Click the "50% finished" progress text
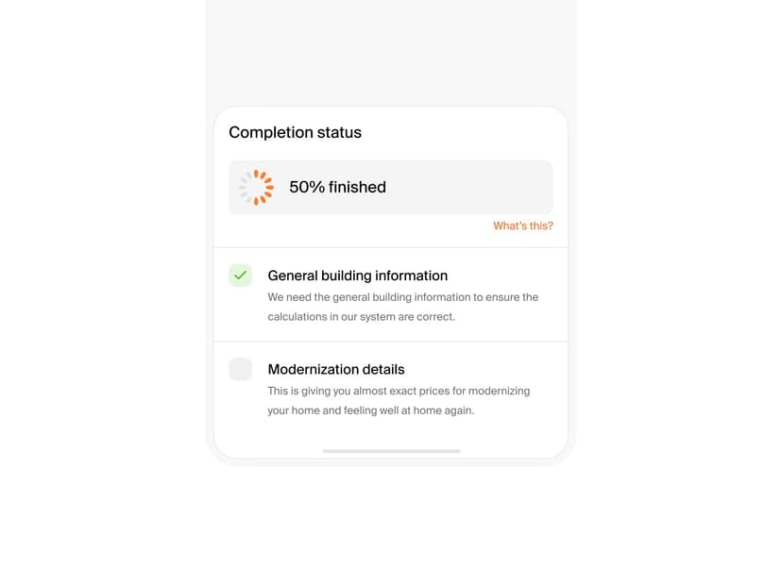This screenshot has height=586, width=782. click(x=337, y=187)
